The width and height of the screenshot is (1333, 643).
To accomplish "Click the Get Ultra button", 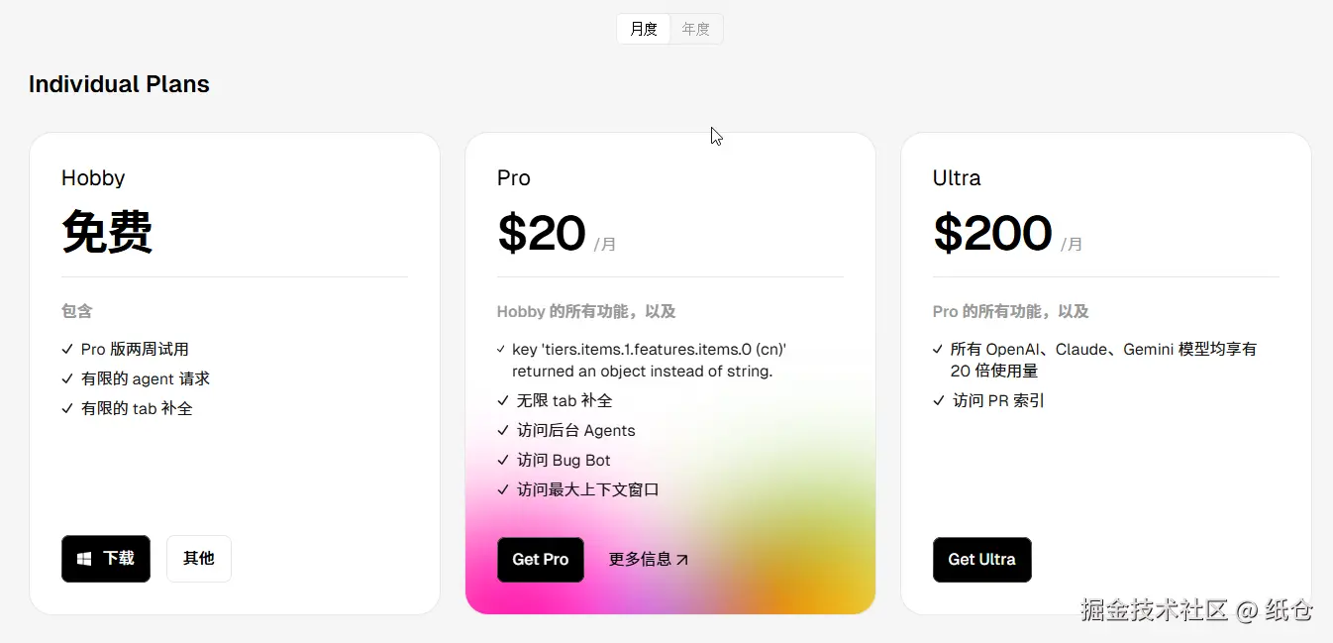I will pos(981,560).
